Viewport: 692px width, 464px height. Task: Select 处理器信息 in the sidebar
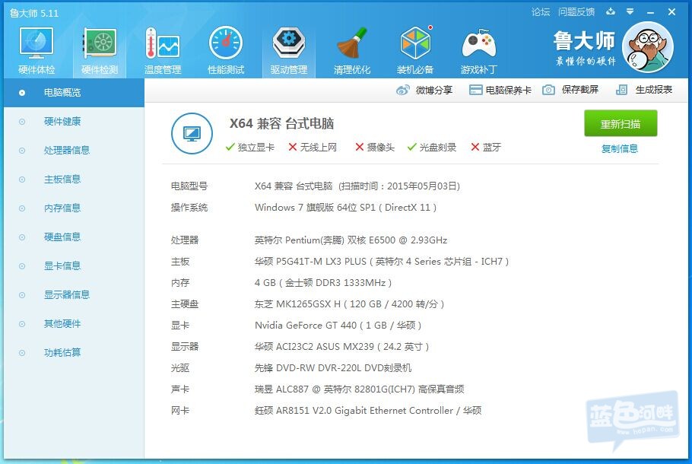74,150
